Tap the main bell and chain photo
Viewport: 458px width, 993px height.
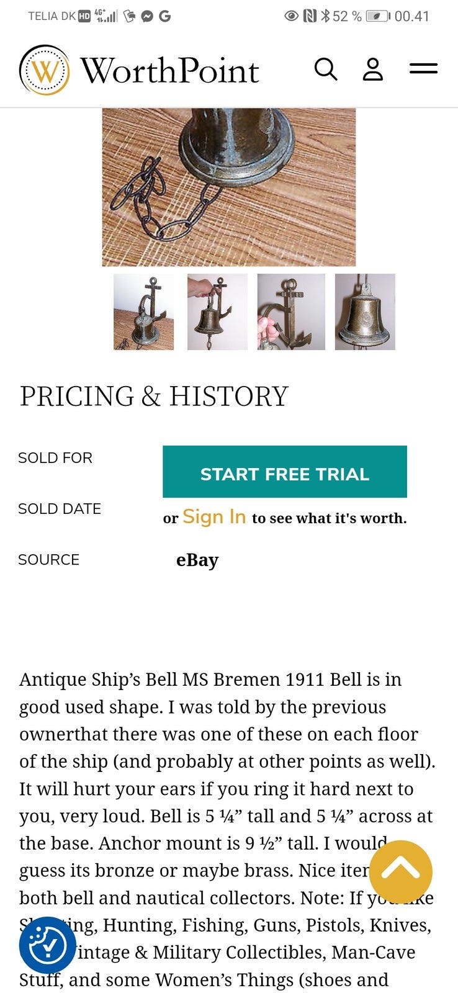(229, 187)
